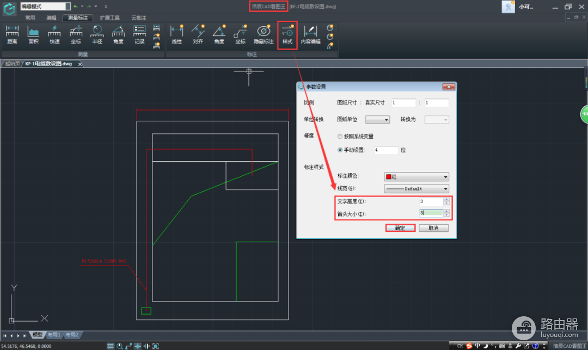Select the 角度 angle measure tool

tap(118, 34)
